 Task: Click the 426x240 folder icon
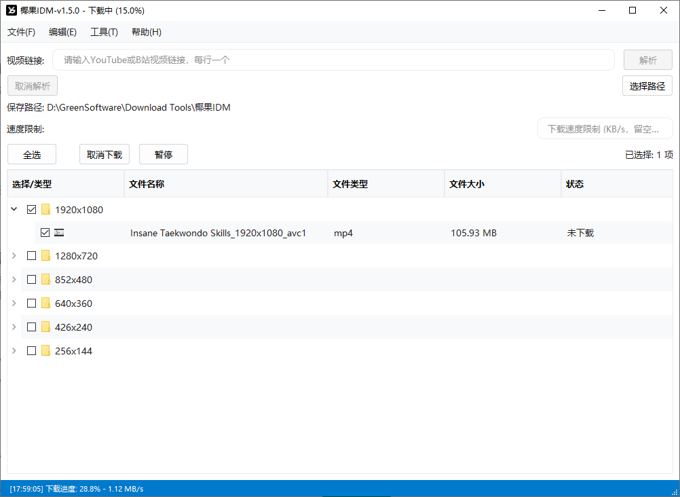pyautogui.click(x=46, y=327)
